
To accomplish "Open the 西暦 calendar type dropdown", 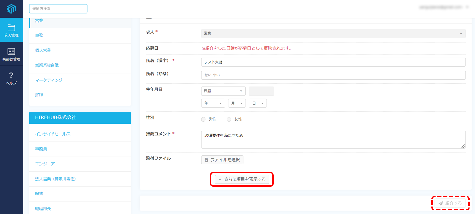I will point(223,91).
